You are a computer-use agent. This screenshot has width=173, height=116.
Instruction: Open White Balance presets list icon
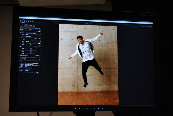pos(39,38)
